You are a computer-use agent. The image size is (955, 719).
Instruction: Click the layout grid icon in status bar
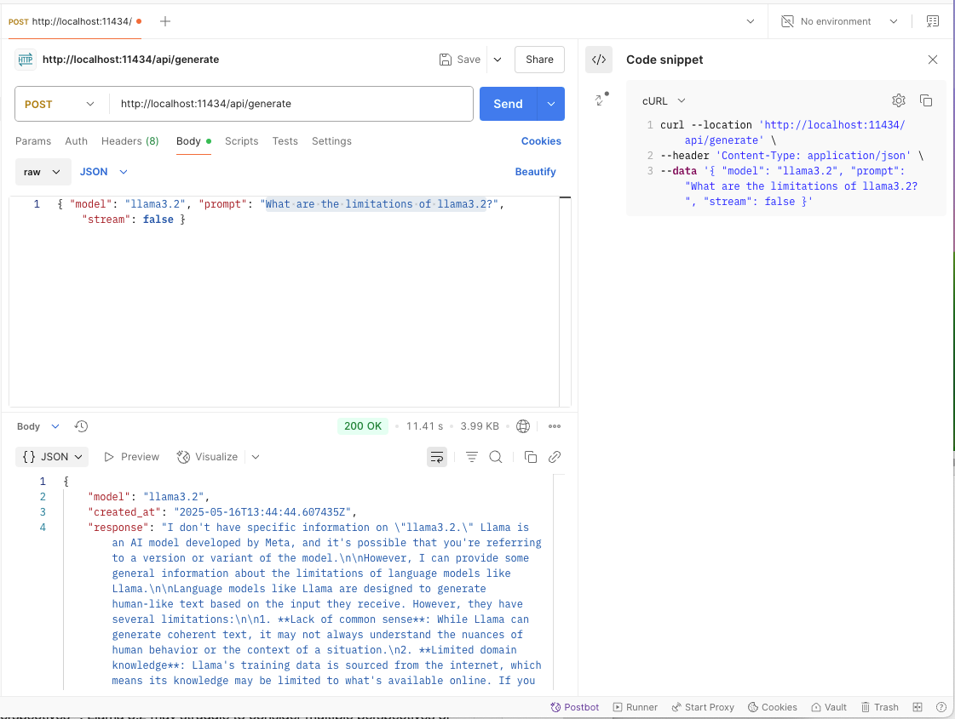coord(918,707)
